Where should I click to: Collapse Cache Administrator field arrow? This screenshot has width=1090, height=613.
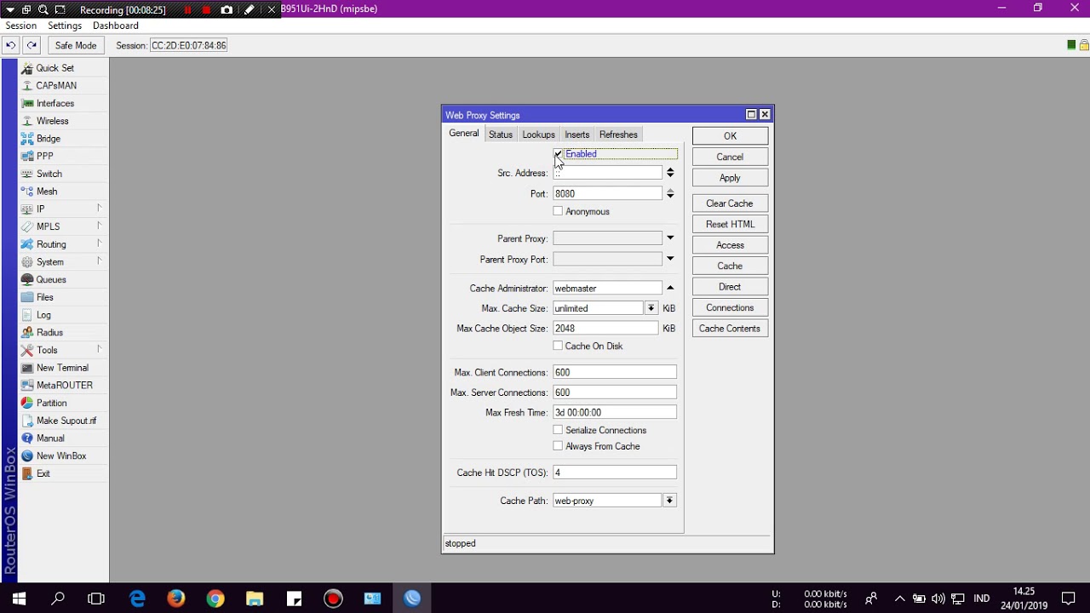(x=670, y=288)
